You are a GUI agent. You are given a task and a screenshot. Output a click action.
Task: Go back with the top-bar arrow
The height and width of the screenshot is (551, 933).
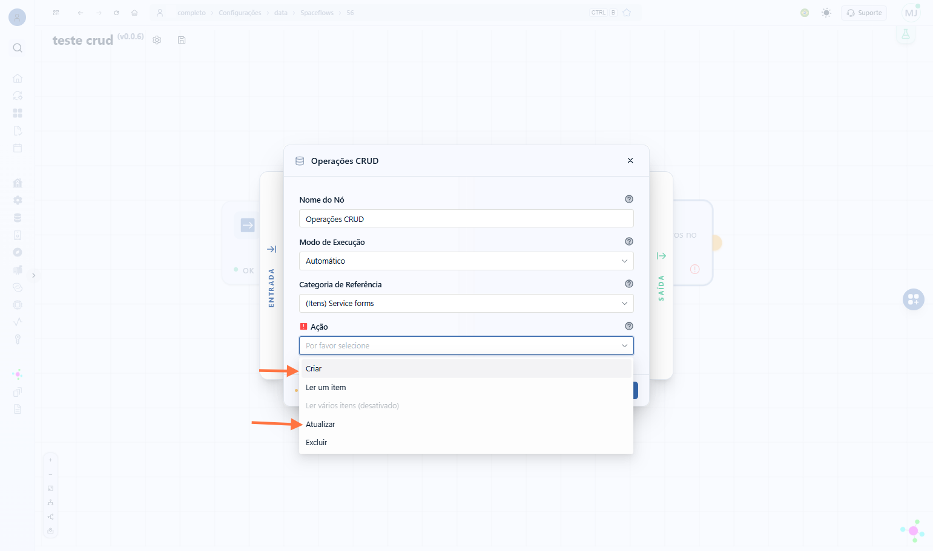[x=81, y=13]
